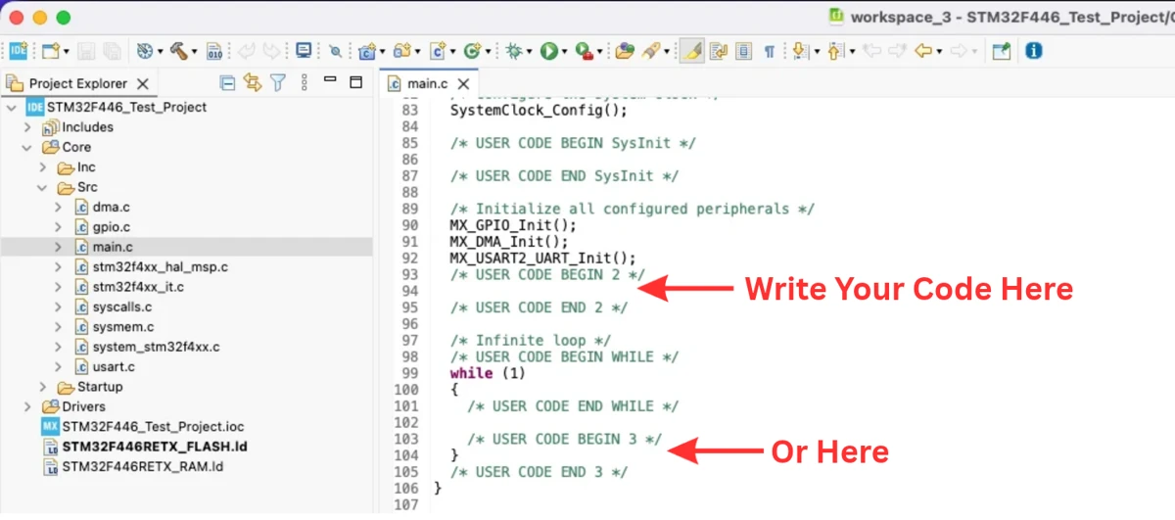Toggle Word Wrap in the toolbar

pyautogui.click(x=719, y=51)
